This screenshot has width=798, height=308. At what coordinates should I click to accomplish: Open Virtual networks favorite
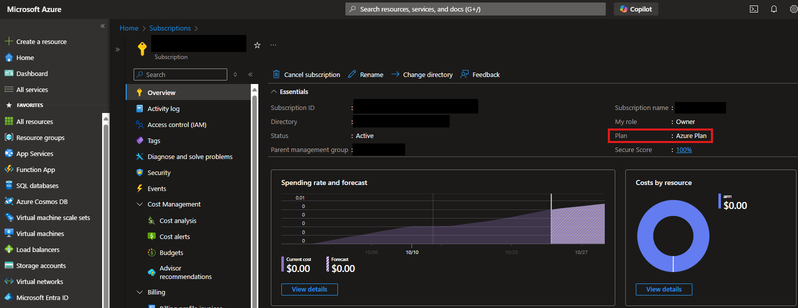point(40,281)
